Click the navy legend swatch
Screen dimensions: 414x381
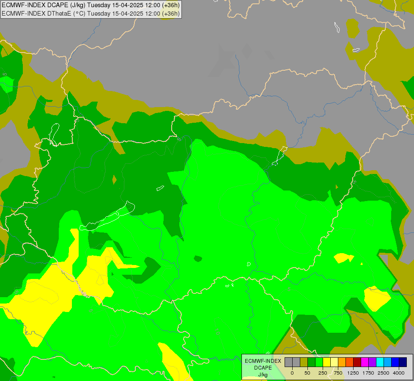(403, 362)
